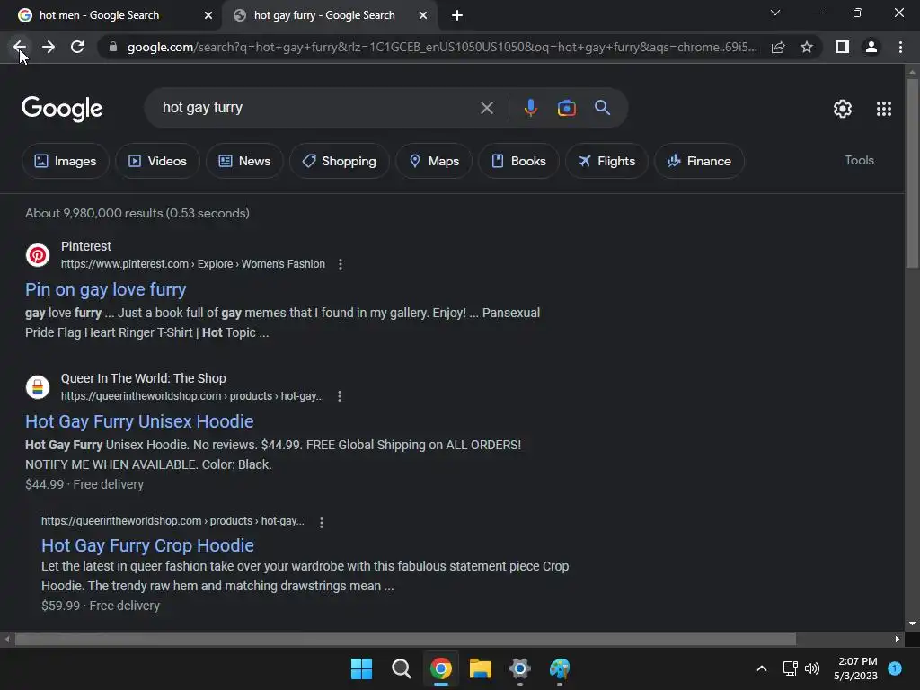The image size is (920, 690).
Task: Go forward with the browser forward arrow
Action: coord(49,47)
